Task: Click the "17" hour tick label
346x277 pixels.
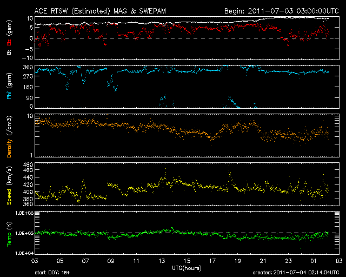Action: pos(212,261)
